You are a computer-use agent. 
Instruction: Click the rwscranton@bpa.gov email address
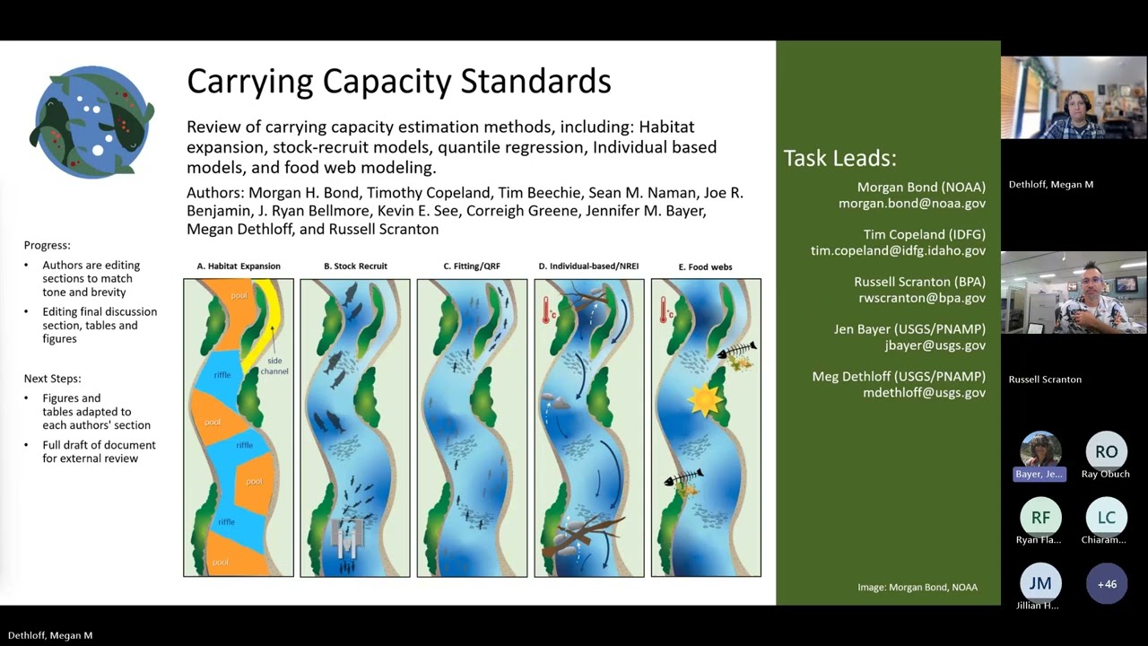click(x=922, y=298)
